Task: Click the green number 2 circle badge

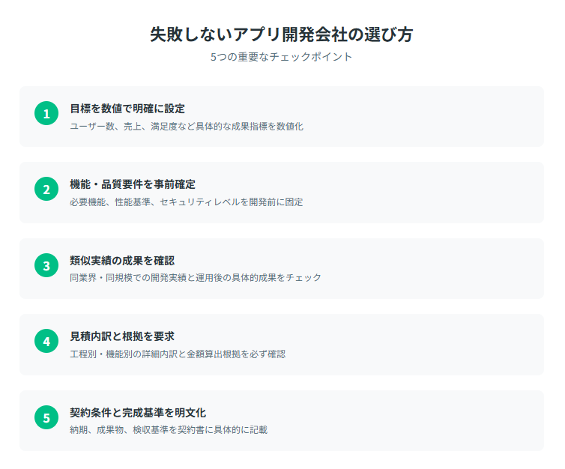Action: coord(46,189)
